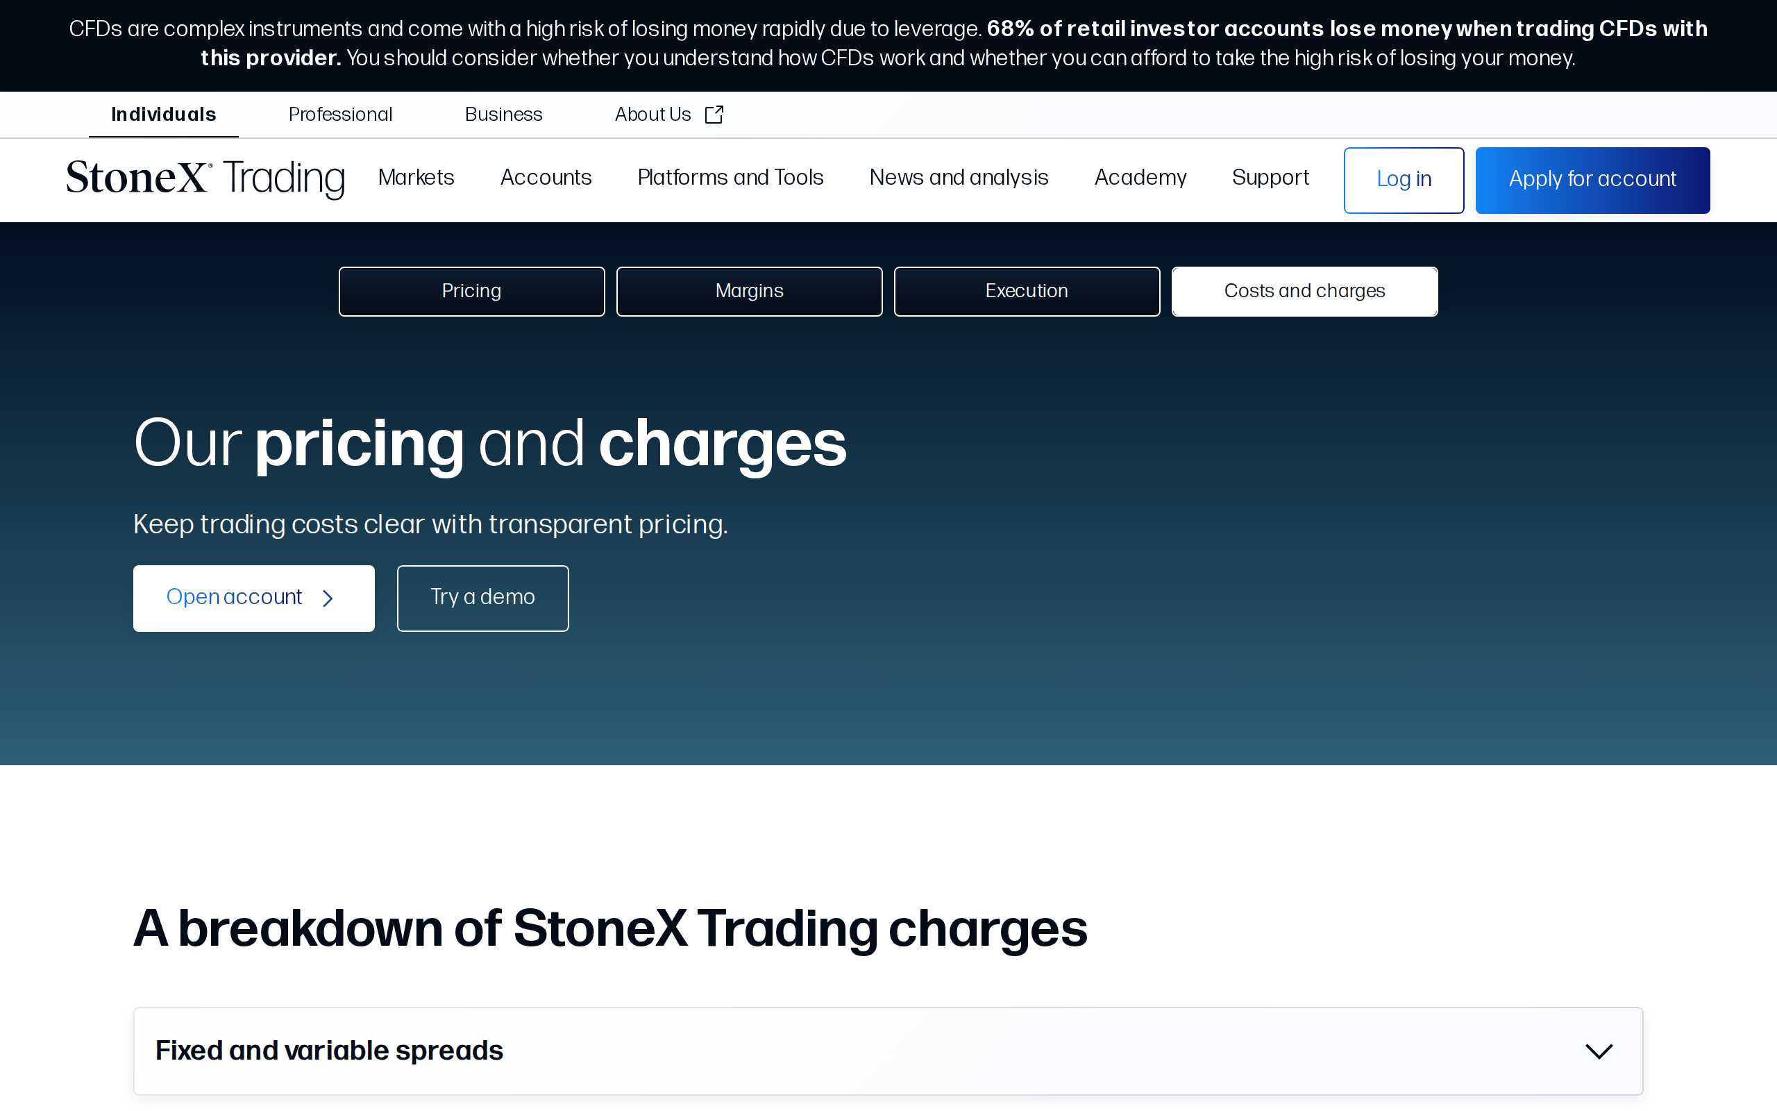Image resolution: width=1777 pixels, height=1111 pixels.
Task: Click the StoneX Trading logo
Action: 205,178
